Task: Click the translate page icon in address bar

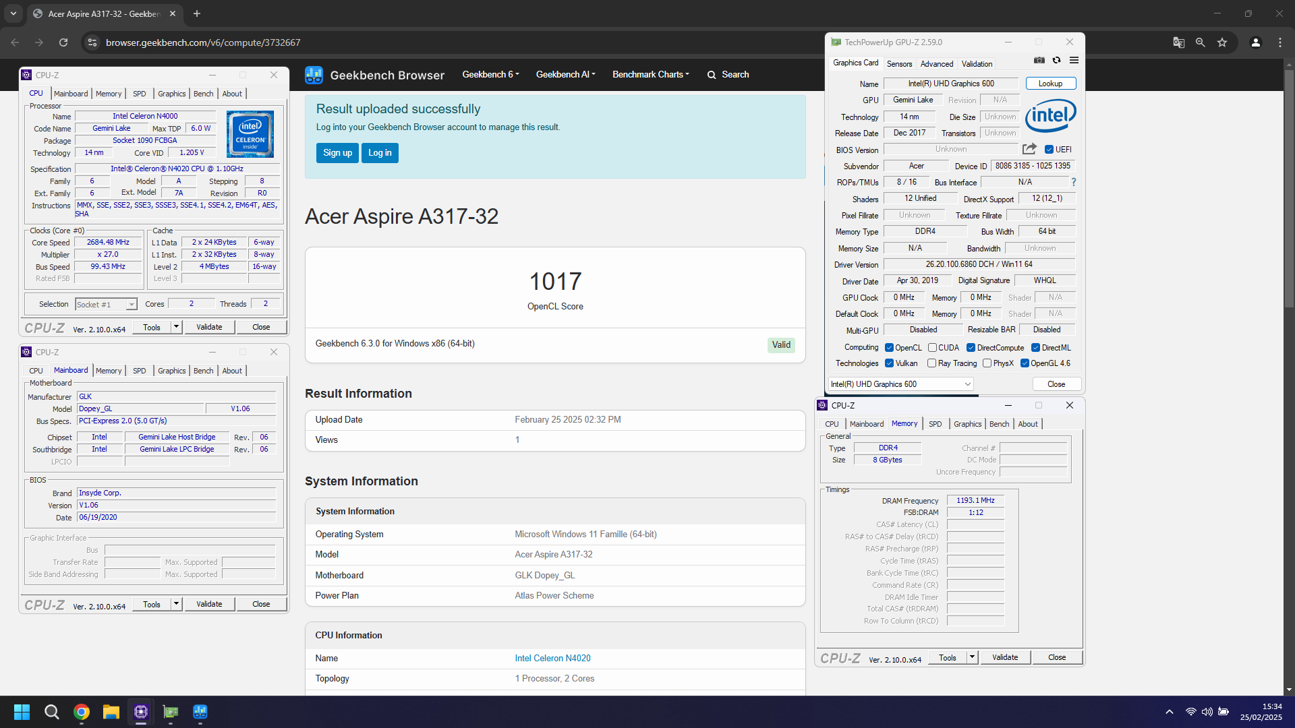Action: [1179, 42]
